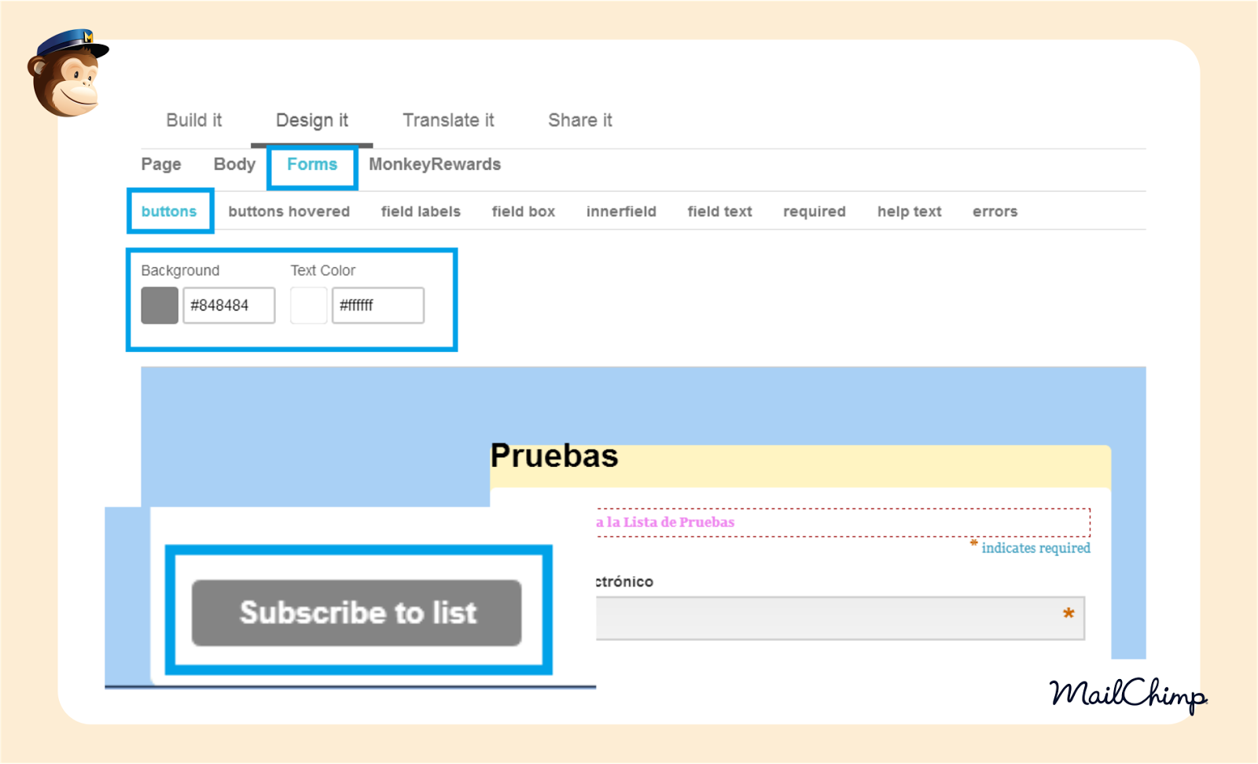Select the buttons style option

coord(169,211)
